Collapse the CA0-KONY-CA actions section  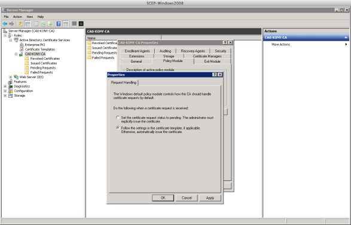coord(346,38)
